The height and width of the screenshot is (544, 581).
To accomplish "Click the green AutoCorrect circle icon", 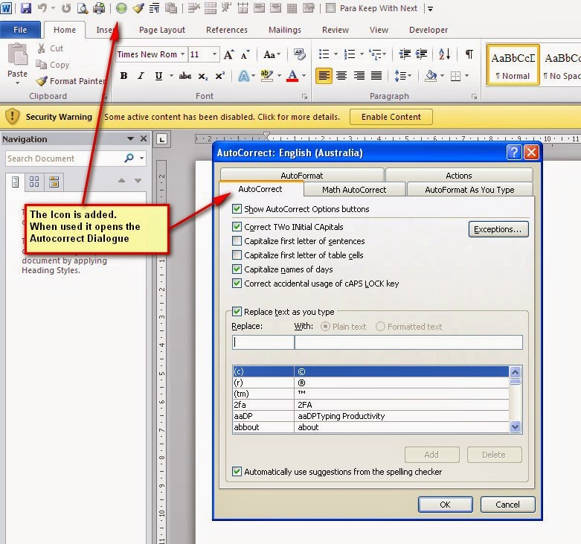I will pyautogui.click(x=121, y=8).
